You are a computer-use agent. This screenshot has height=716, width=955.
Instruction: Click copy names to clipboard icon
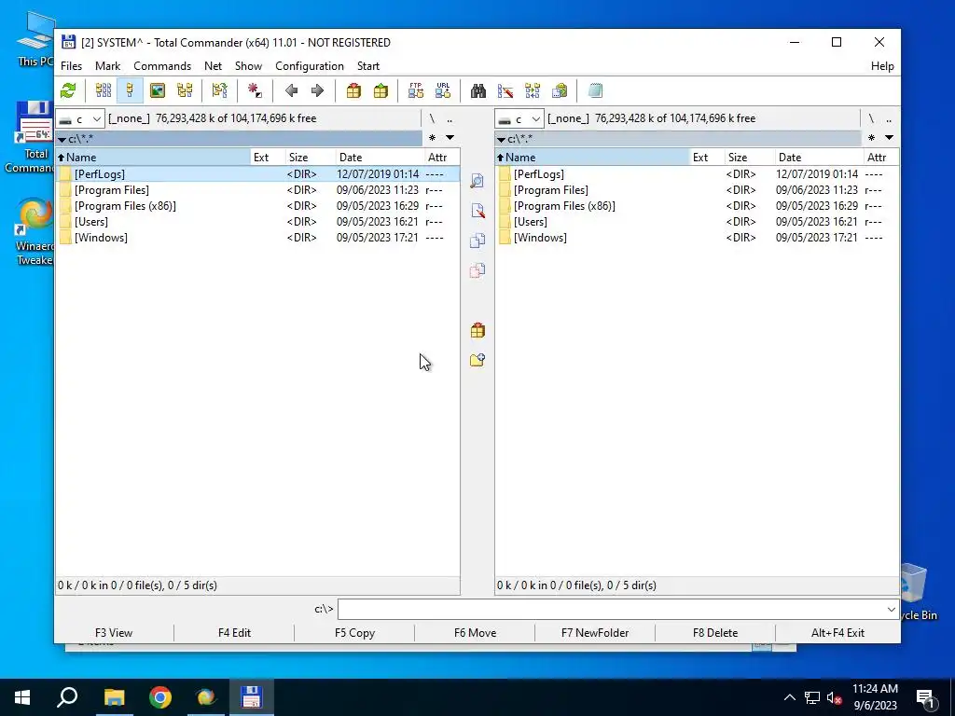point(560,90)
